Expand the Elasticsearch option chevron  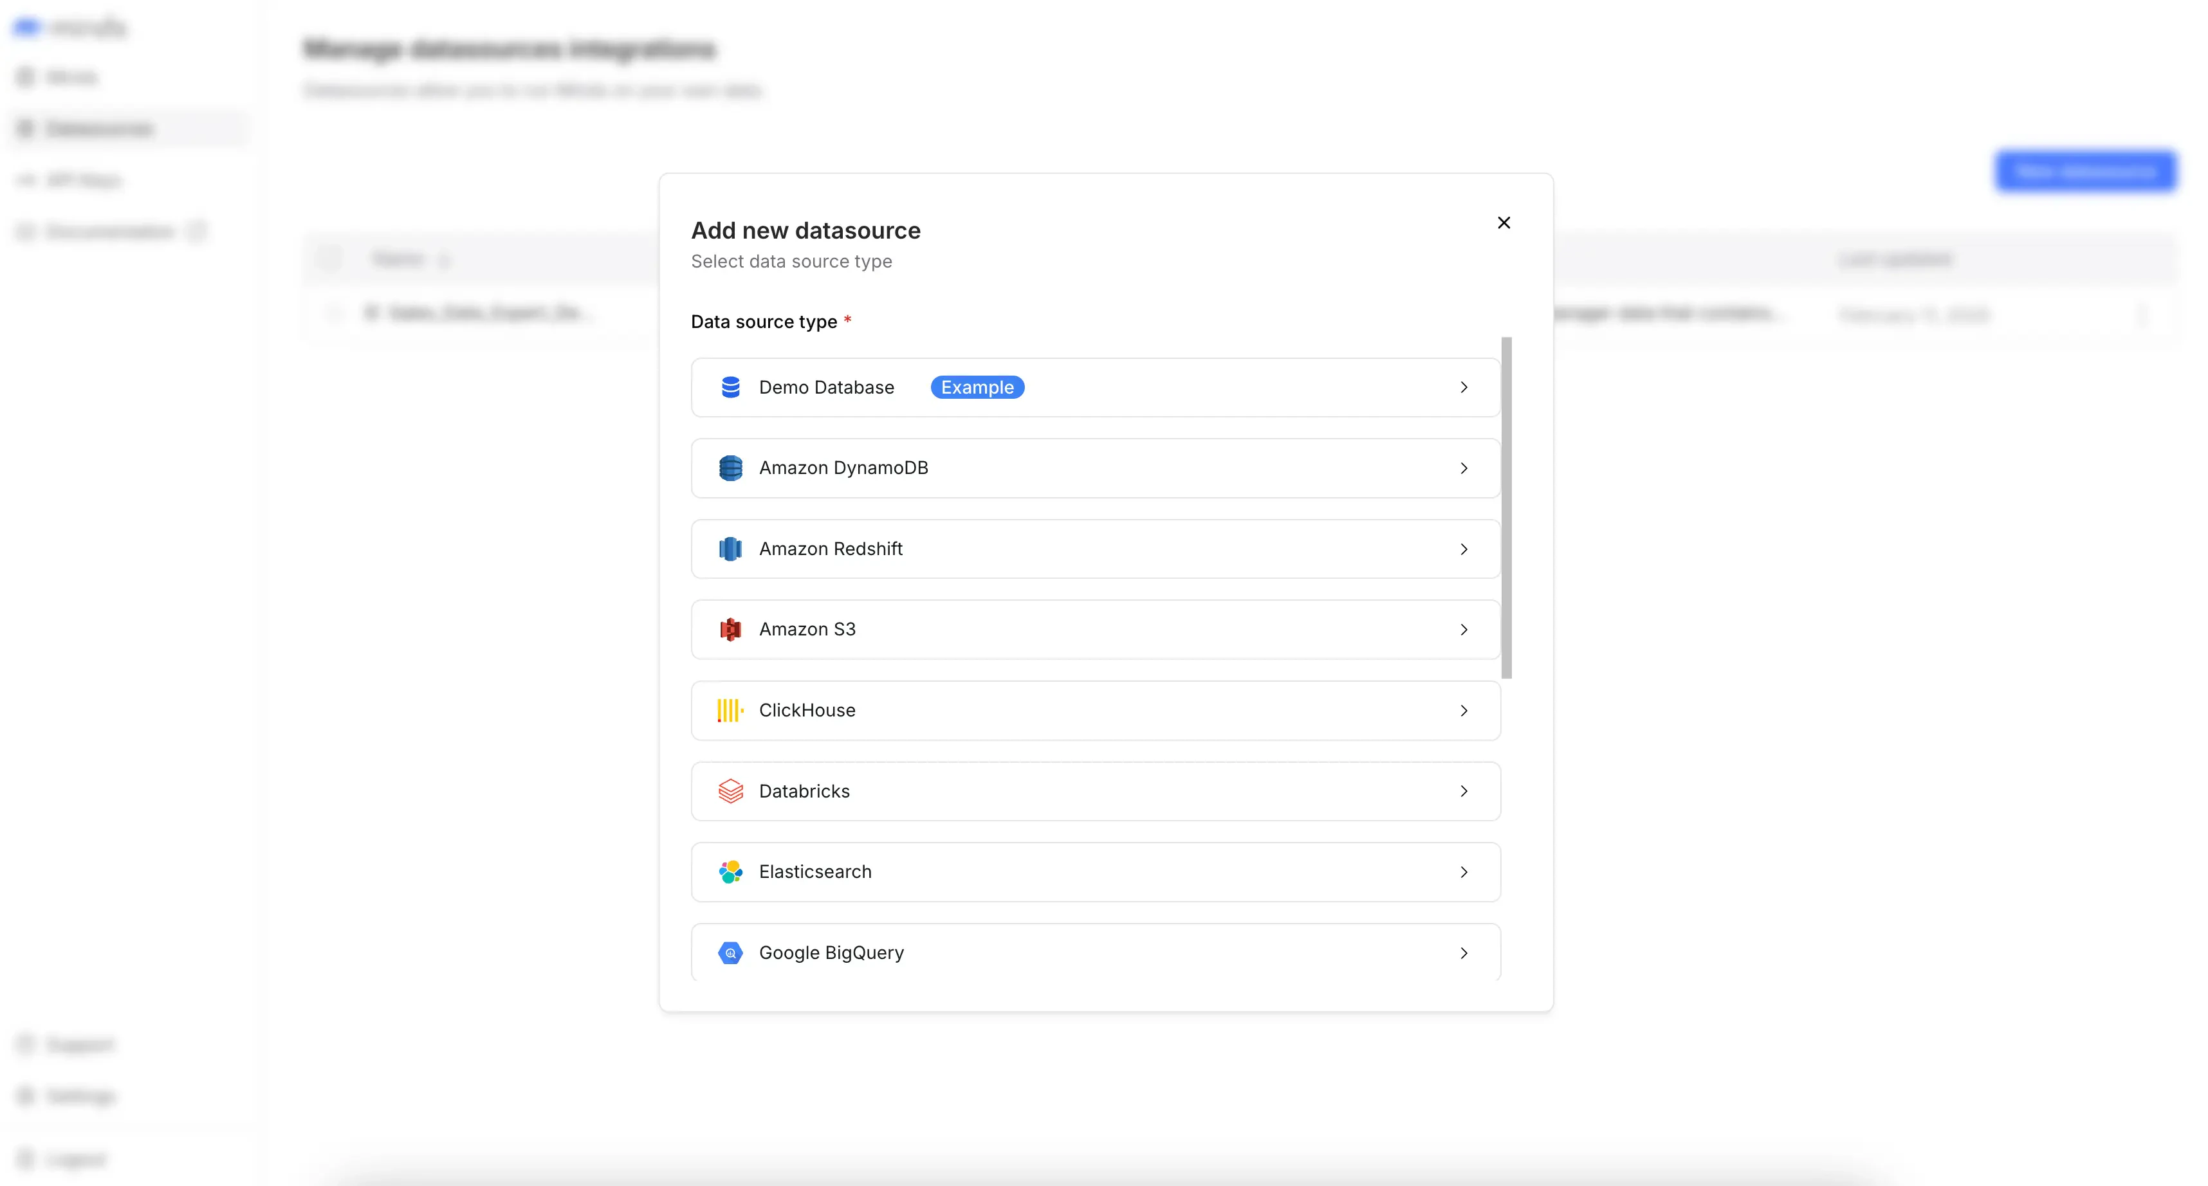pyautogui.click(x=1464, y=871)
